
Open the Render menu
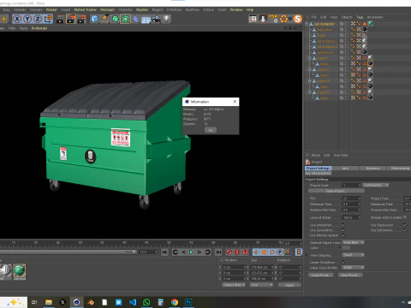click(51, 9)
